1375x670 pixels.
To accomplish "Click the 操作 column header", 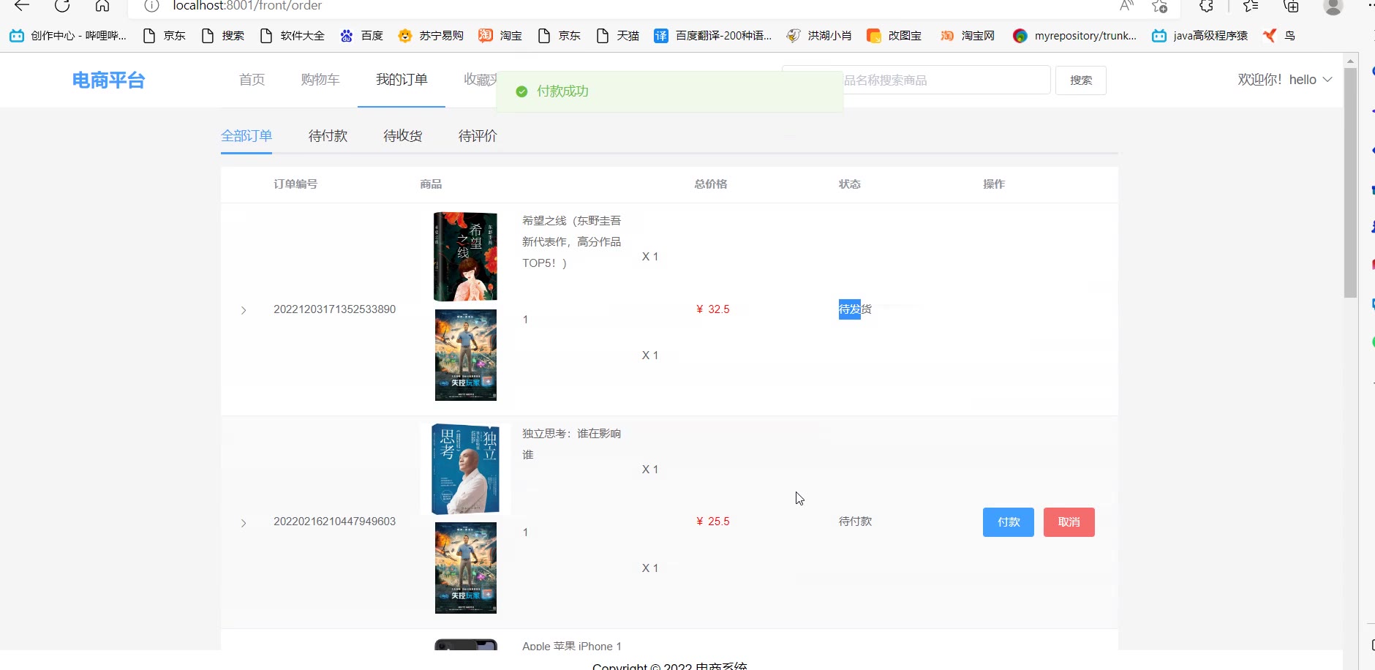I will point(994,184).
